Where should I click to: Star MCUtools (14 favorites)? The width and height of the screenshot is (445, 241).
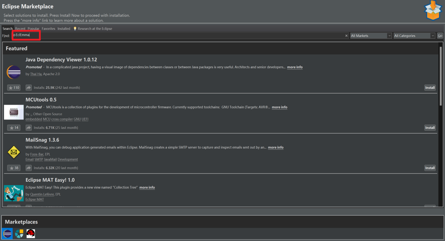pos(14,128)
